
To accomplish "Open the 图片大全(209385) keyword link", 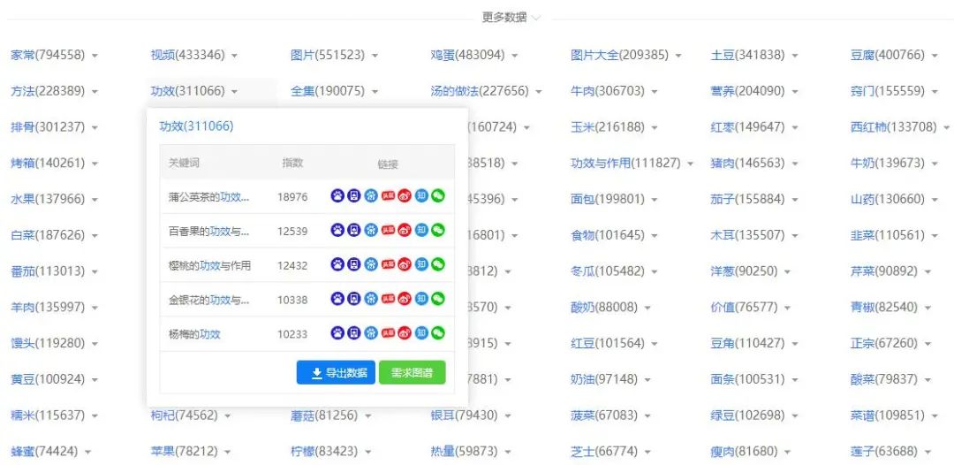I will click(619, 55).
